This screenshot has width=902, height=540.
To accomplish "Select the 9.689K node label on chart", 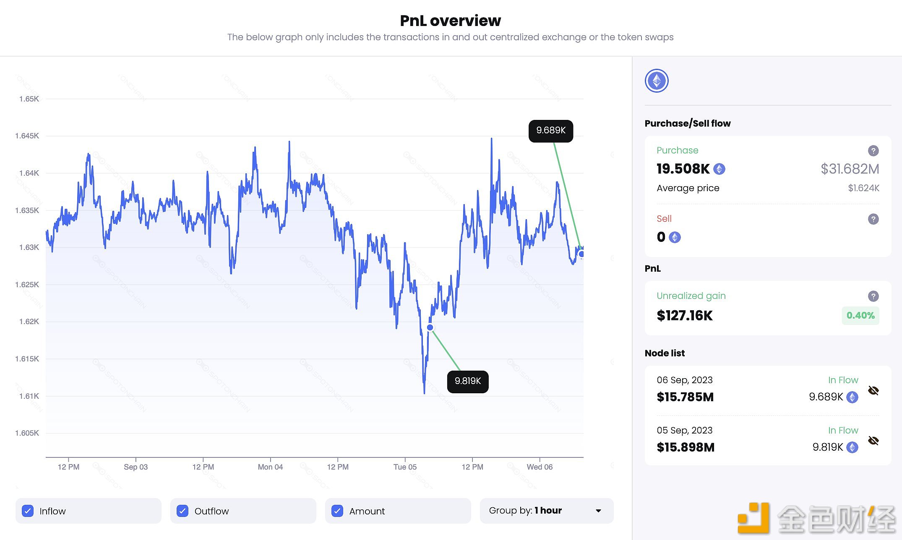I will (550, 130).
